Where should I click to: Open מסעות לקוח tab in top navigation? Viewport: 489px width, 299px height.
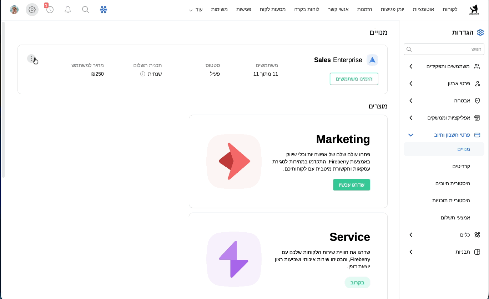click(x=272, y=9)
